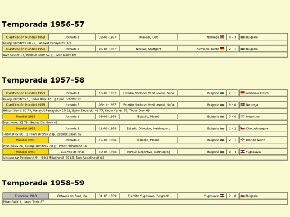Image resolution: width=290 pixels, height=217 pixels.
Task: Click West Germany flag beside 'Alemania Oeste' in 15-09-1957 row
Action: (x=242, y=93)
